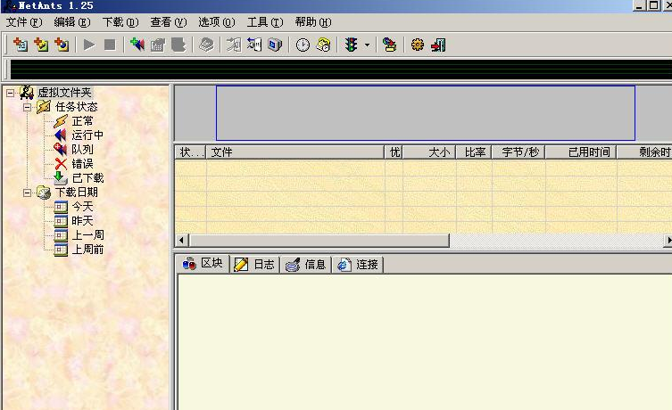This screenshot has height=410, width=672.
Task: Open the 编辑(E) menu
Action: click(x=72, y=22)
